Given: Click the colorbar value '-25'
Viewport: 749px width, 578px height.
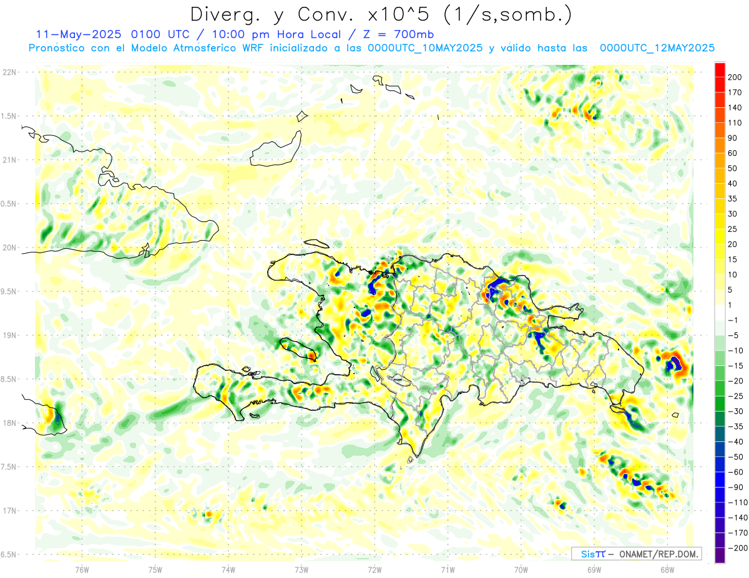Looking at the screenshot, I should tap(736, 397).
